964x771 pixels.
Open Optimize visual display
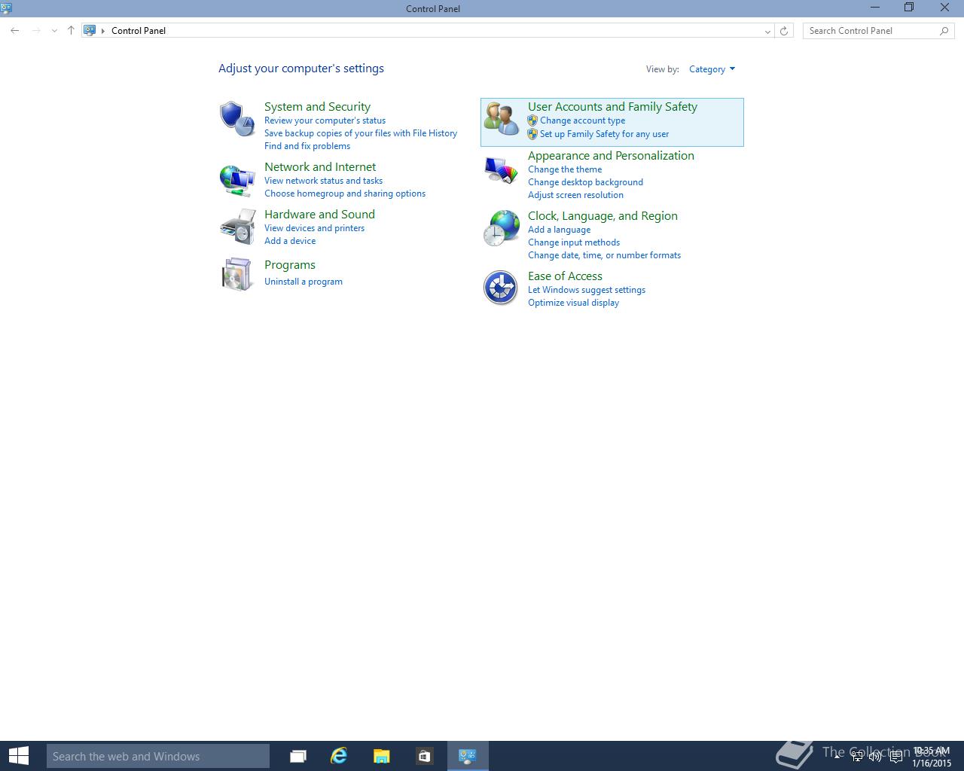tap(573, 303)
